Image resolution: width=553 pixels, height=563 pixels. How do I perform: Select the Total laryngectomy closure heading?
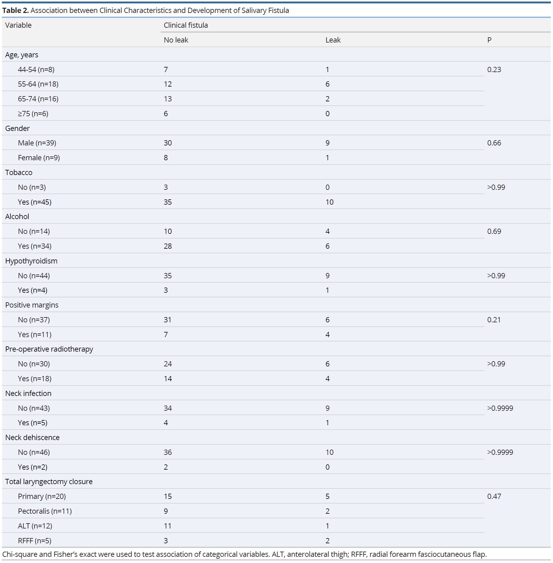click(49, 481)
